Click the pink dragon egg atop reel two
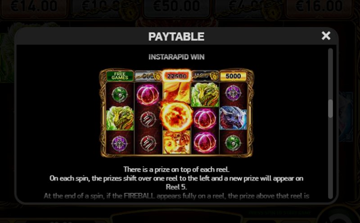The image size is (360, 223). tap(148, 95)
